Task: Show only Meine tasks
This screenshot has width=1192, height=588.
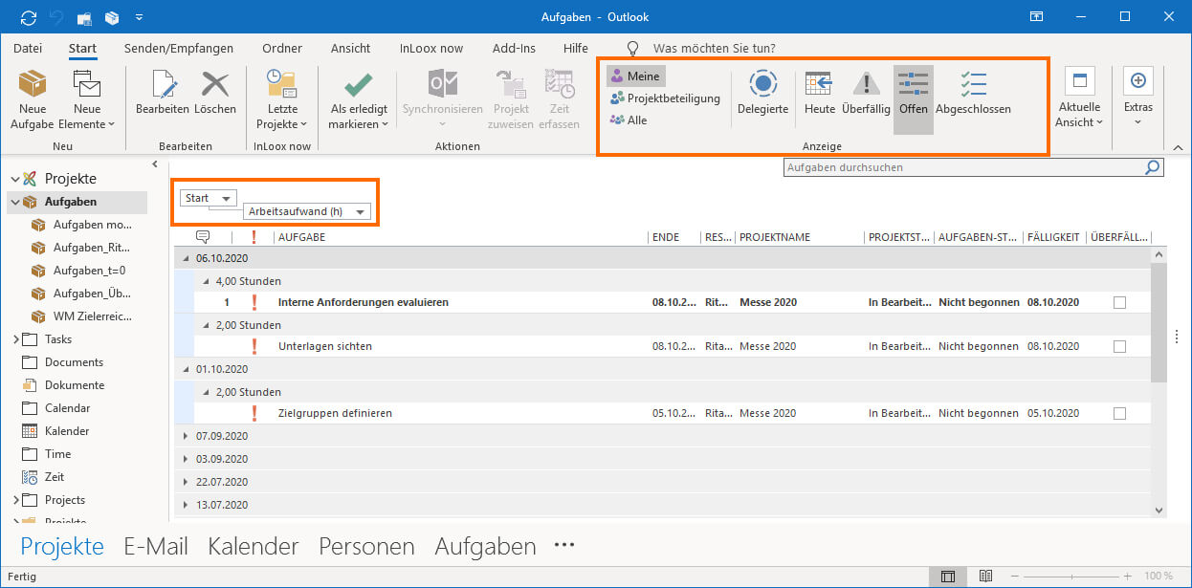Action: tap(635, 76)
